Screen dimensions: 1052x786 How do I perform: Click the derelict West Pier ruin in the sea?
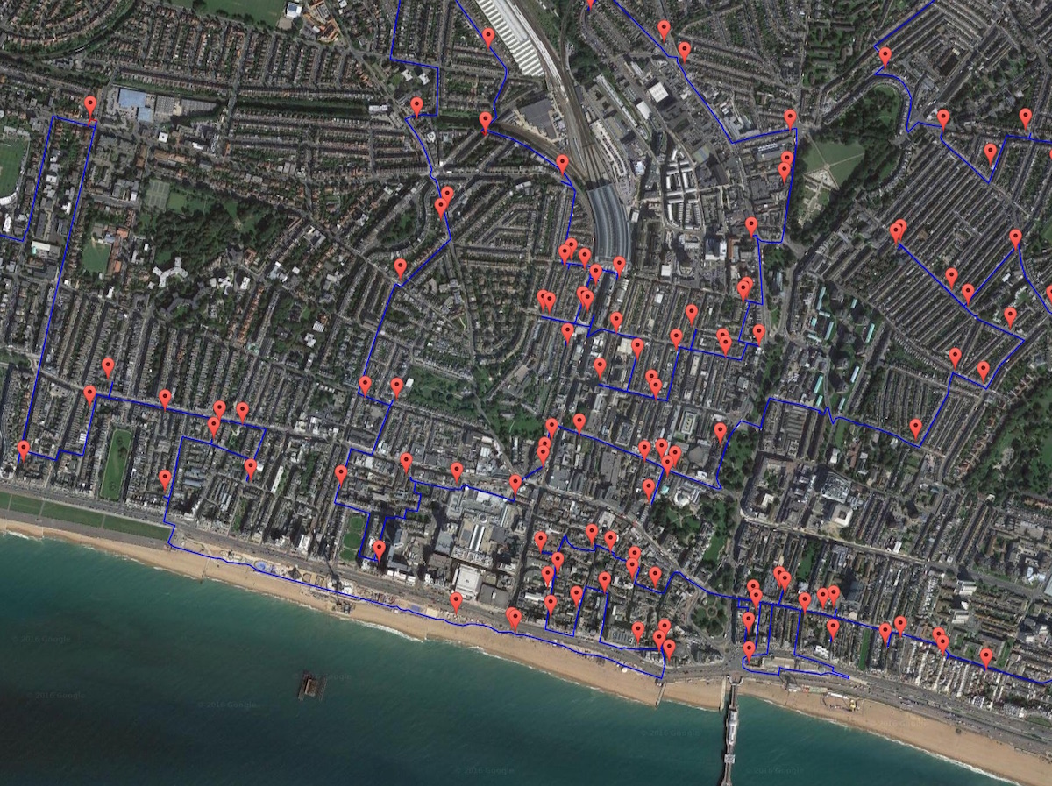(x=311, y=684)
